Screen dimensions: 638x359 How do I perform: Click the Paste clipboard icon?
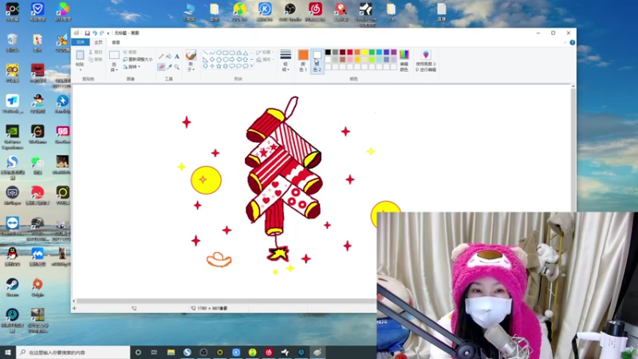click(x=81, y=54)
